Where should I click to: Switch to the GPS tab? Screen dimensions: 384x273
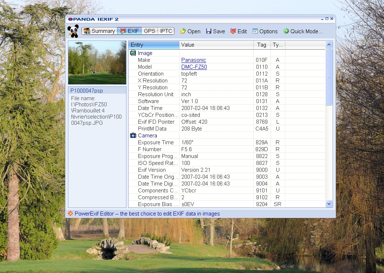point(150,31)
